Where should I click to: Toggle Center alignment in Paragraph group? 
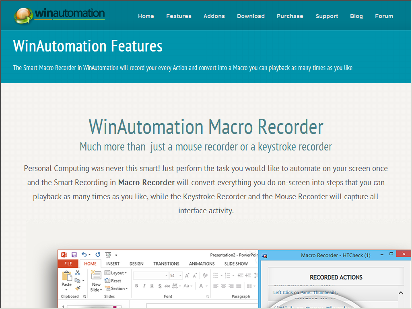(x=223, y=286)
